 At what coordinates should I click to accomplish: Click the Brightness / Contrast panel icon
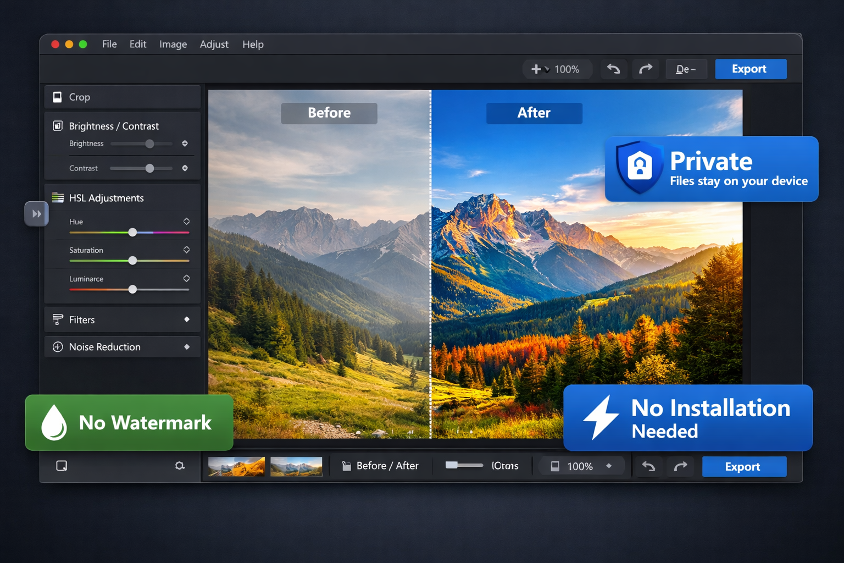coord(58,126)
